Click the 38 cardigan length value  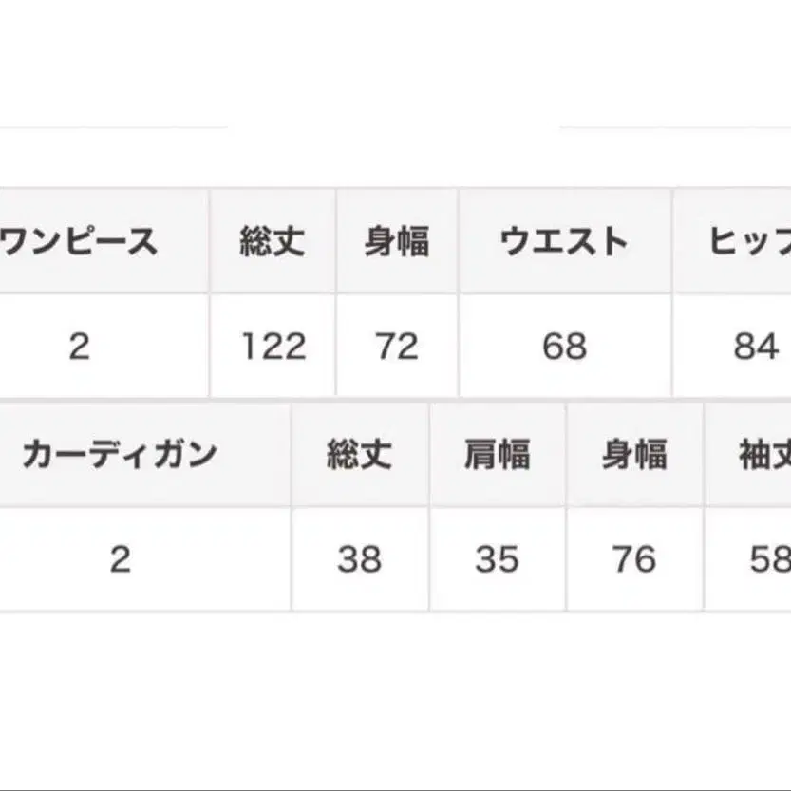[x=359, y=559]
